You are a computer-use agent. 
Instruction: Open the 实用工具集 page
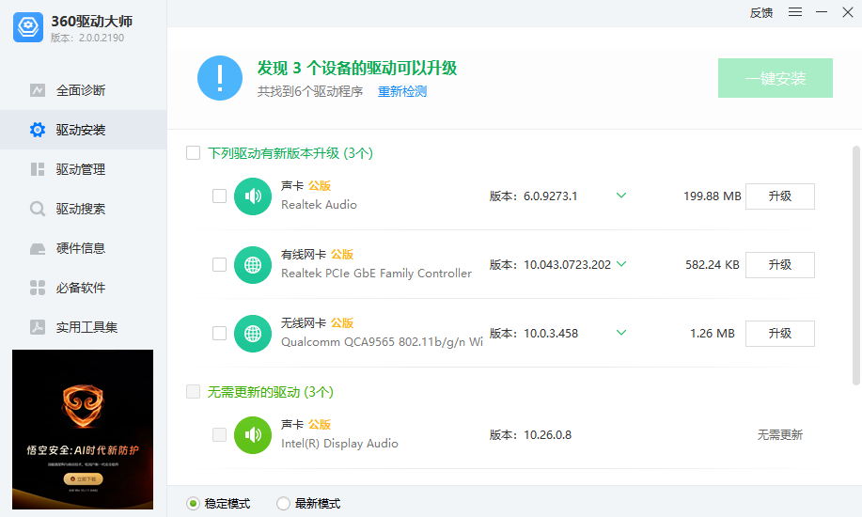click(x=83, y=327)
